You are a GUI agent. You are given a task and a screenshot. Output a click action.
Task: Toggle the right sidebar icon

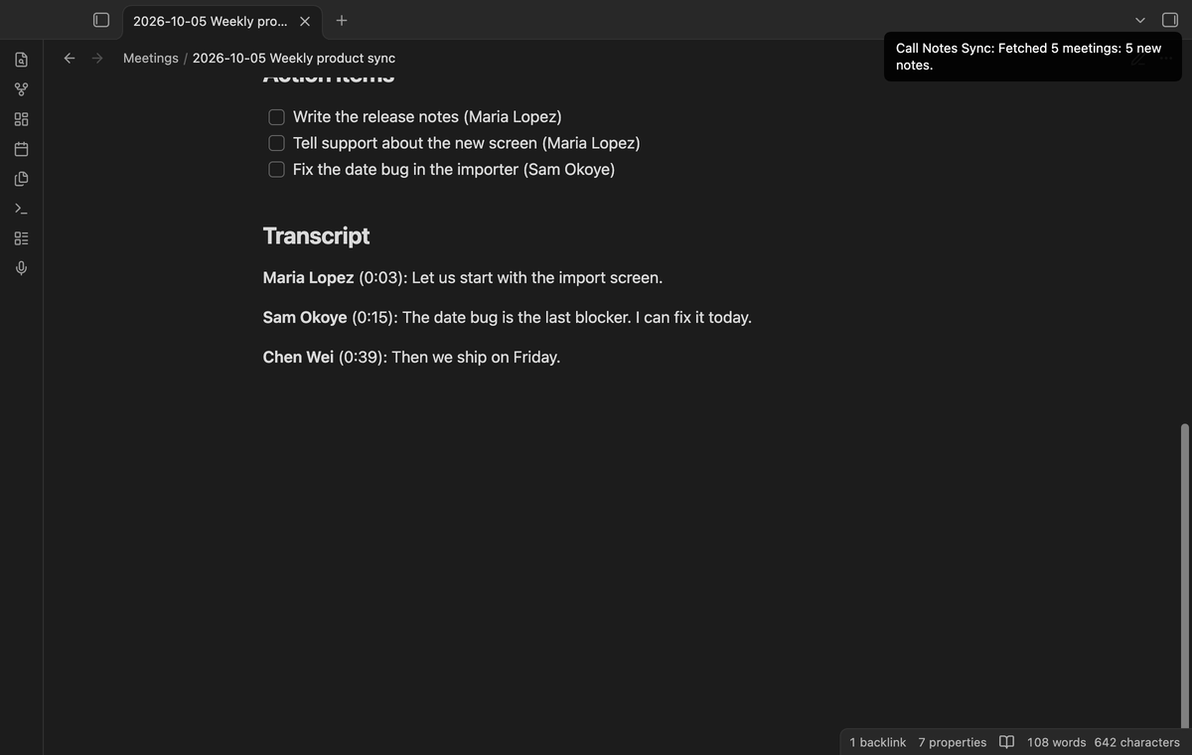1170,20
